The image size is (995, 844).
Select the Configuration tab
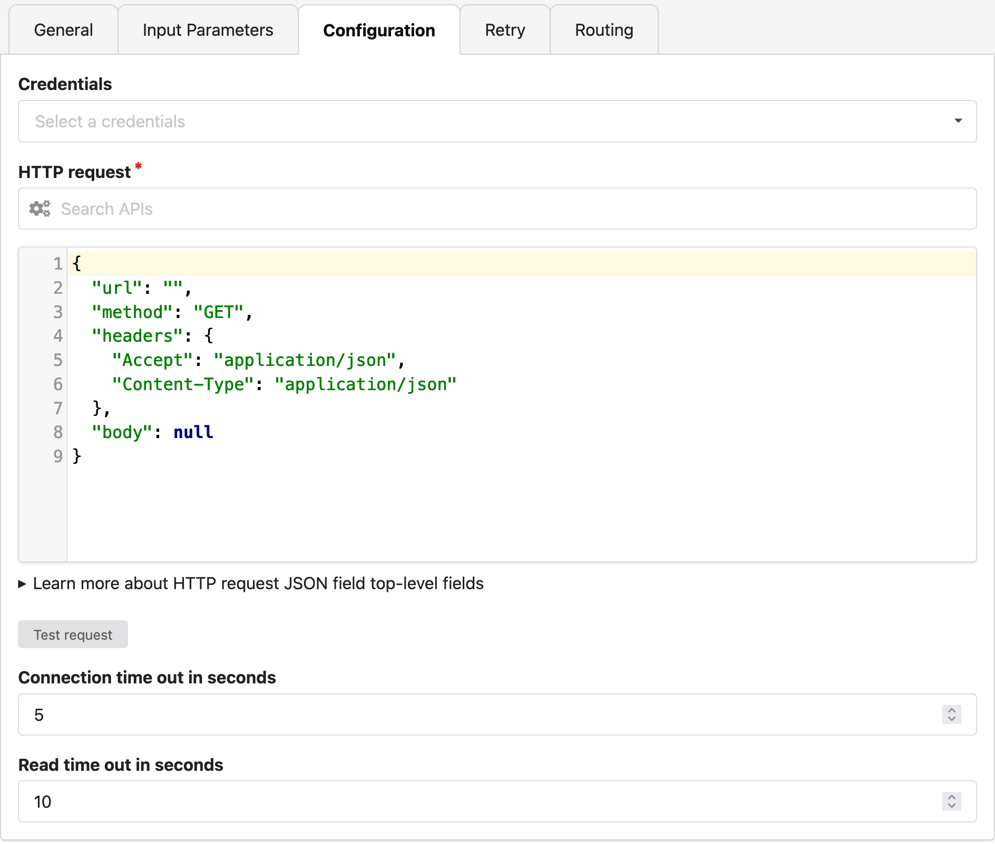click(379, 30)
